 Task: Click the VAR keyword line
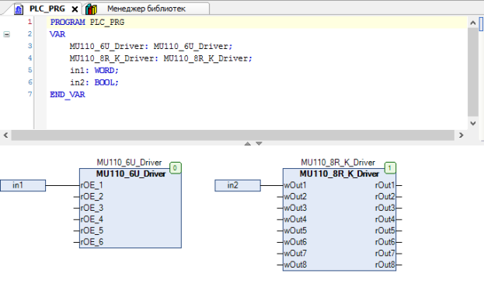click(57, 34)
